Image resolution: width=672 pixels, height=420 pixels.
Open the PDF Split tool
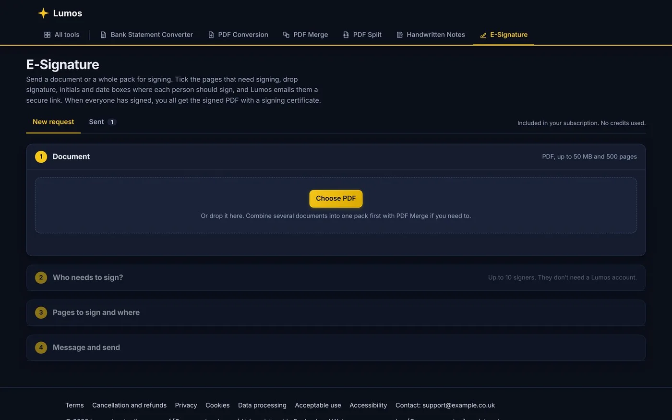[362, 35]
